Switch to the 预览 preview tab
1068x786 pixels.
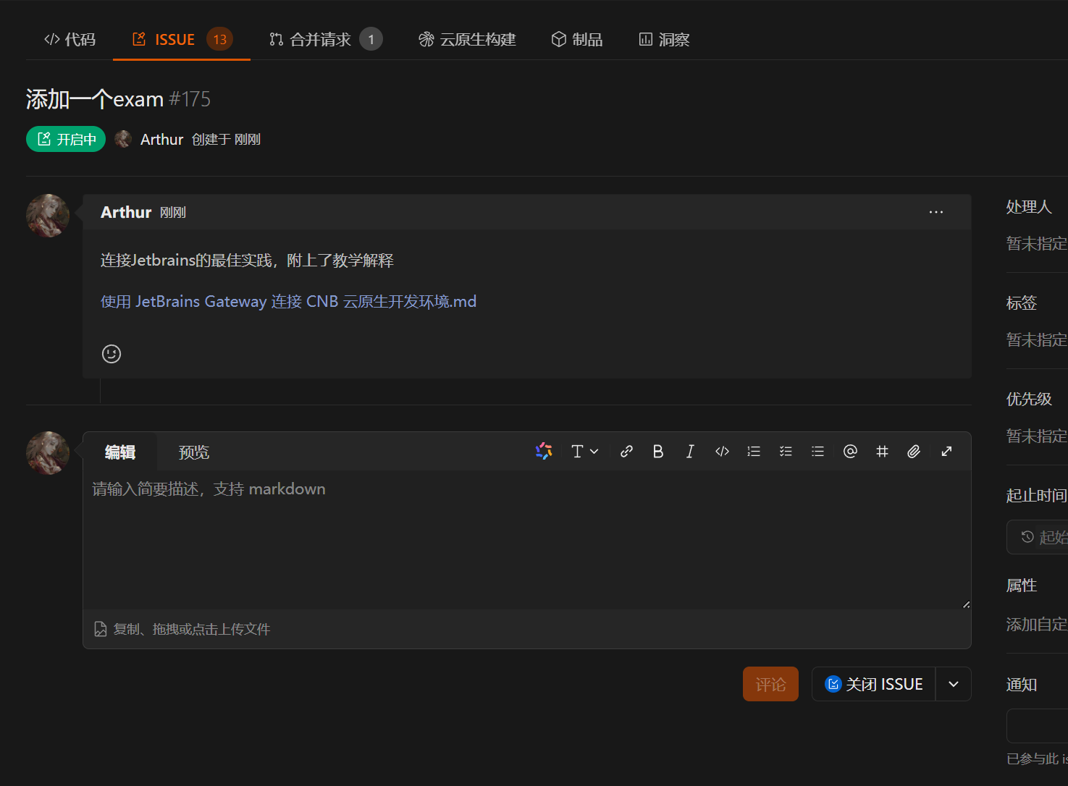click(x=194, y=452)
